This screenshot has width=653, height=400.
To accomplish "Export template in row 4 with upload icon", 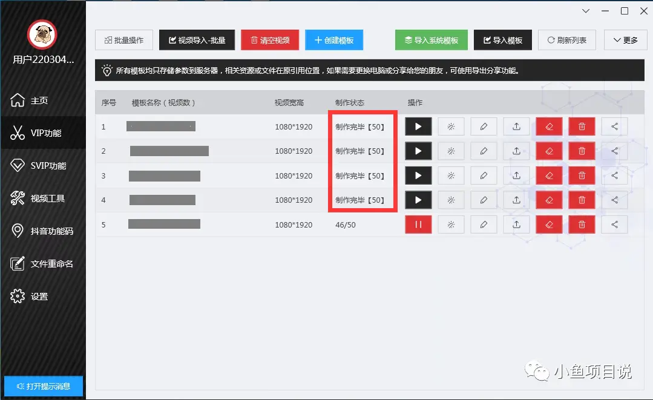I will pos(516,200).
